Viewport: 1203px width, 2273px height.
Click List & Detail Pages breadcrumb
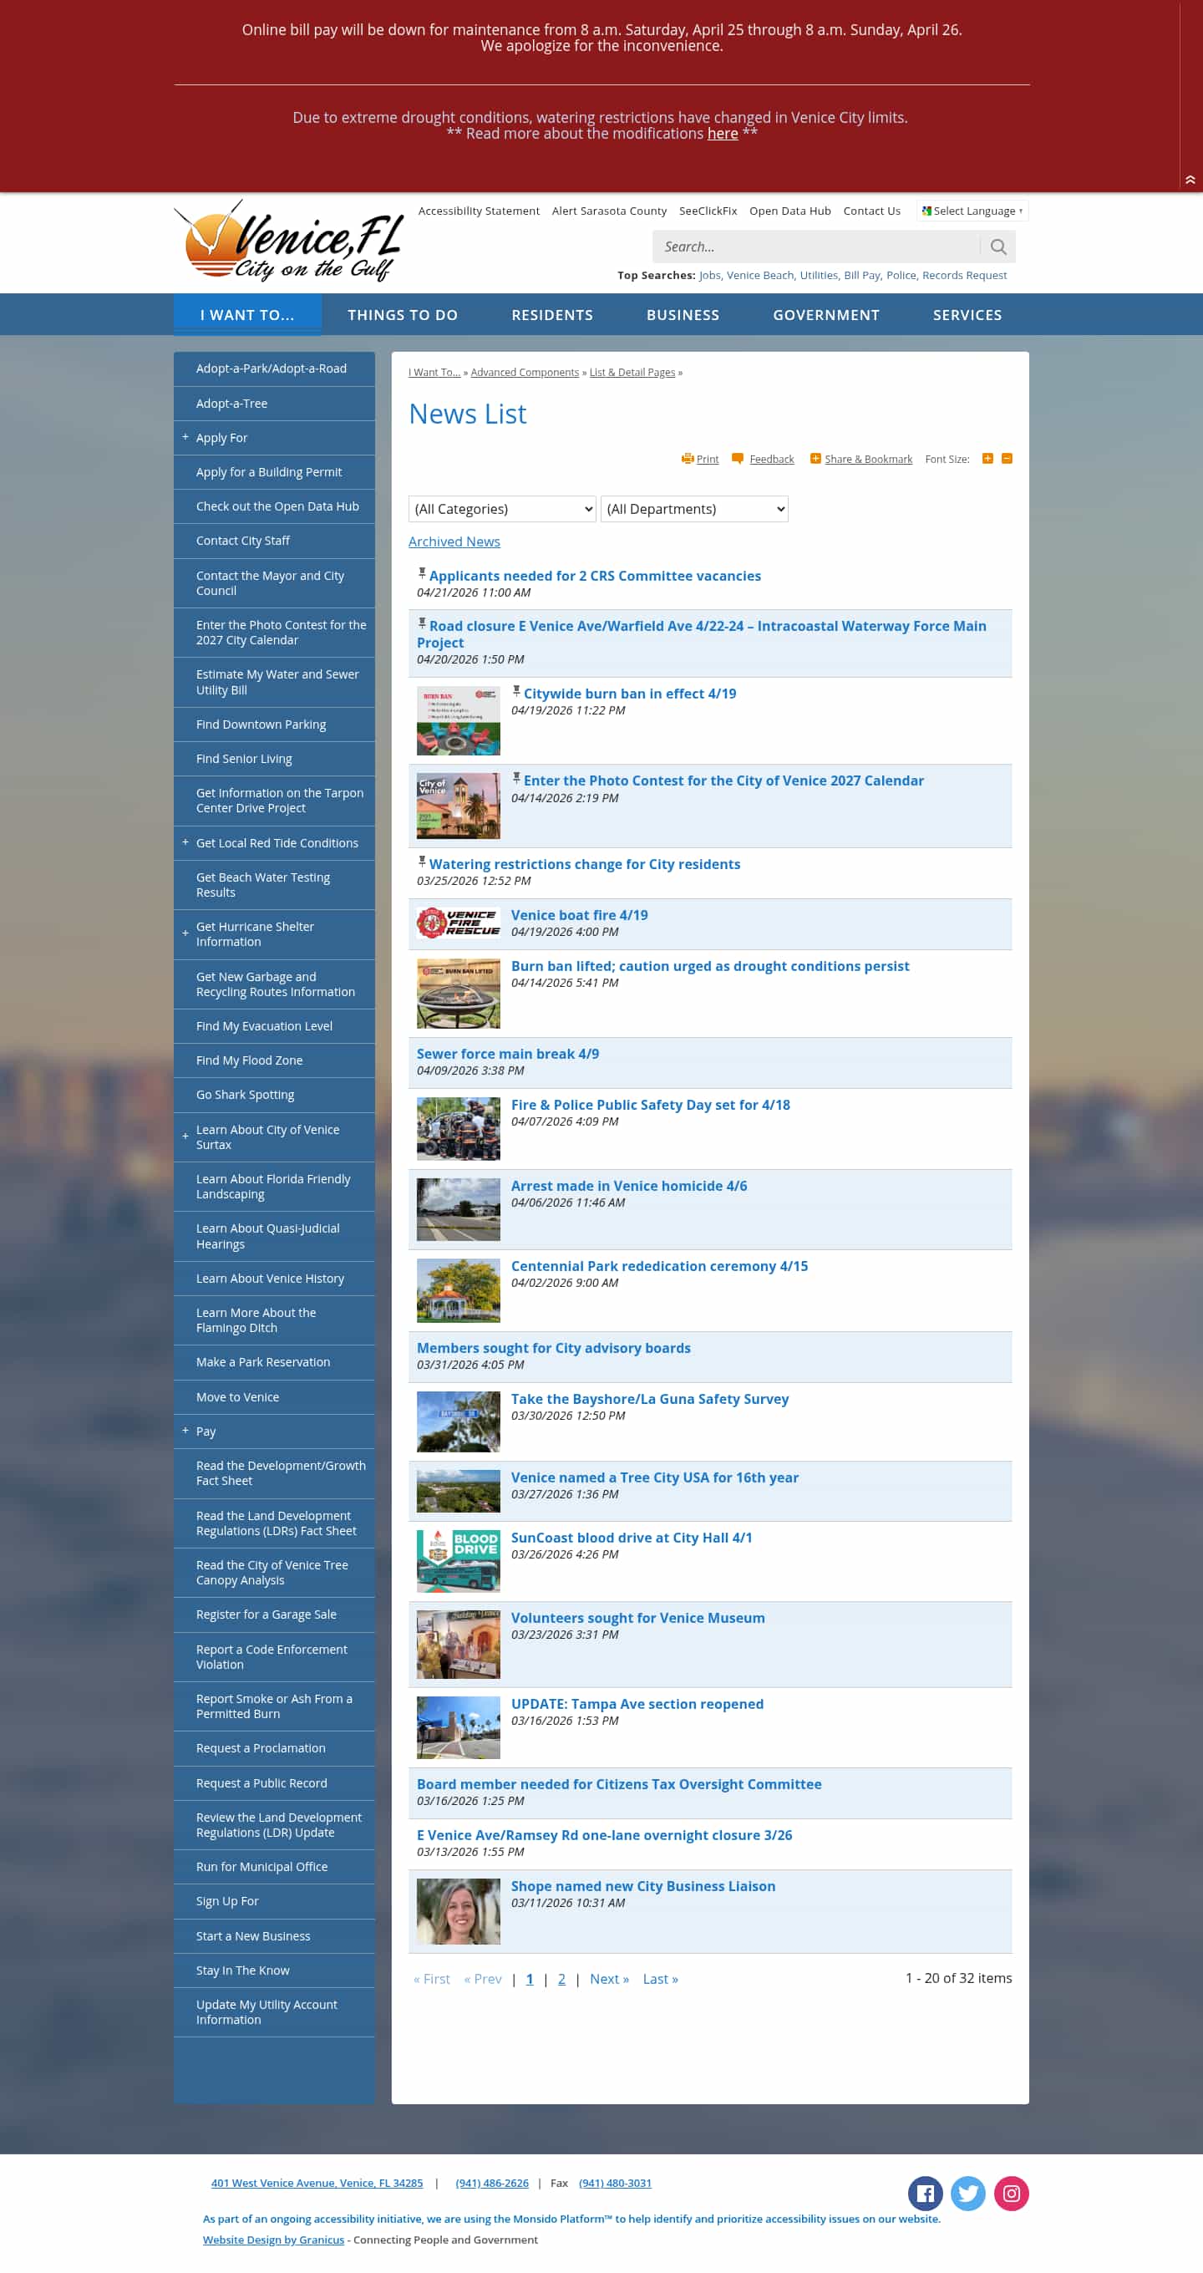pos(632,373)
